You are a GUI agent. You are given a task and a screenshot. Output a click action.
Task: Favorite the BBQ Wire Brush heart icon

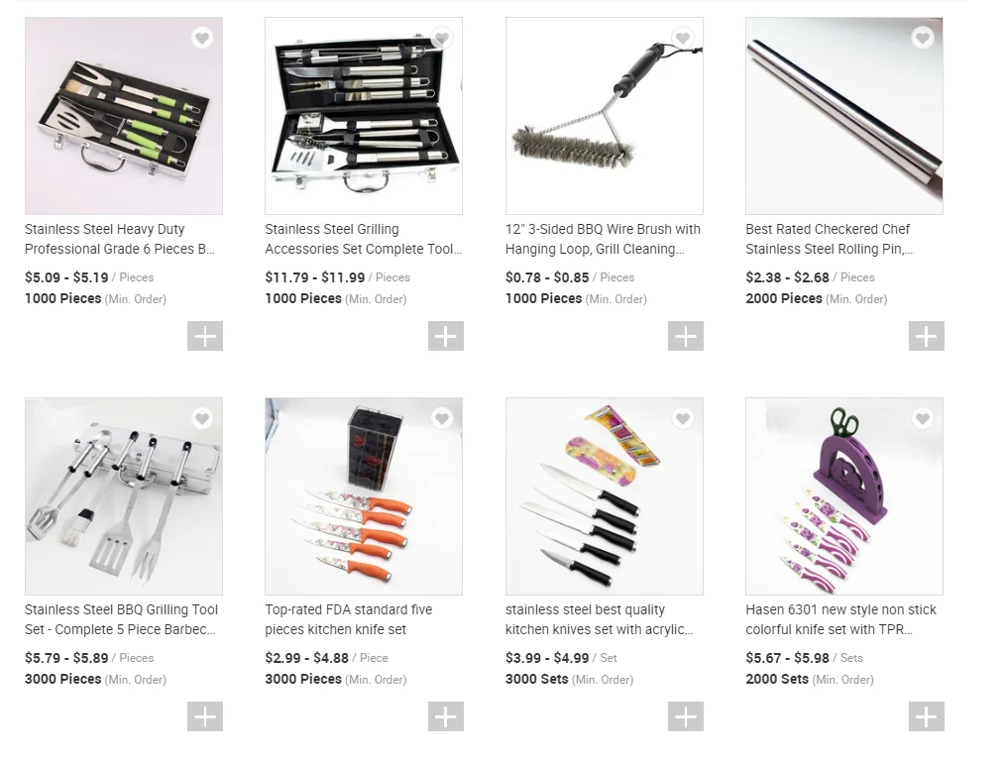click(x=683, y=39)
